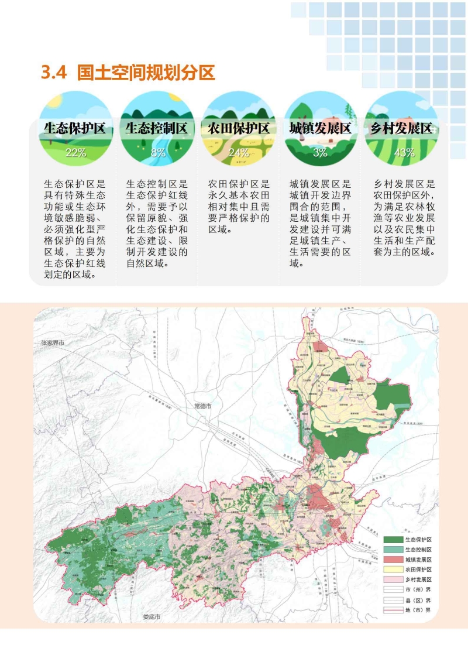Click the dark green 生态保护区 legend swatch
The image size is (468, 662).
[393, 539]
